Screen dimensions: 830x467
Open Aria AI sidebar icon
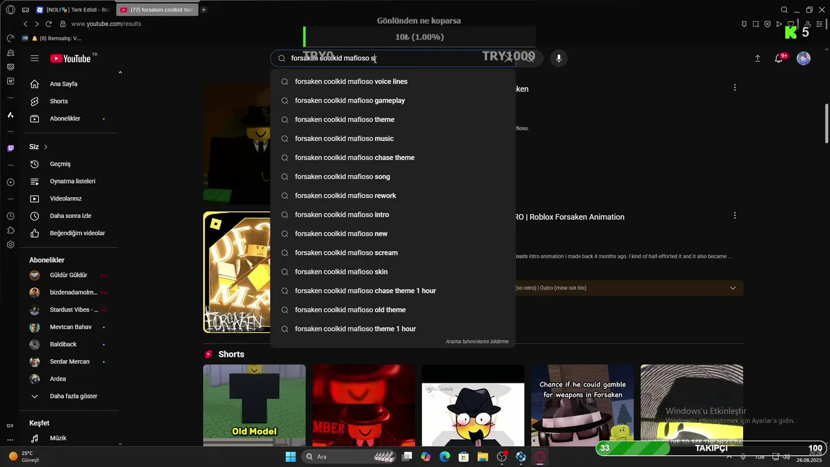[x=10, y=115]
